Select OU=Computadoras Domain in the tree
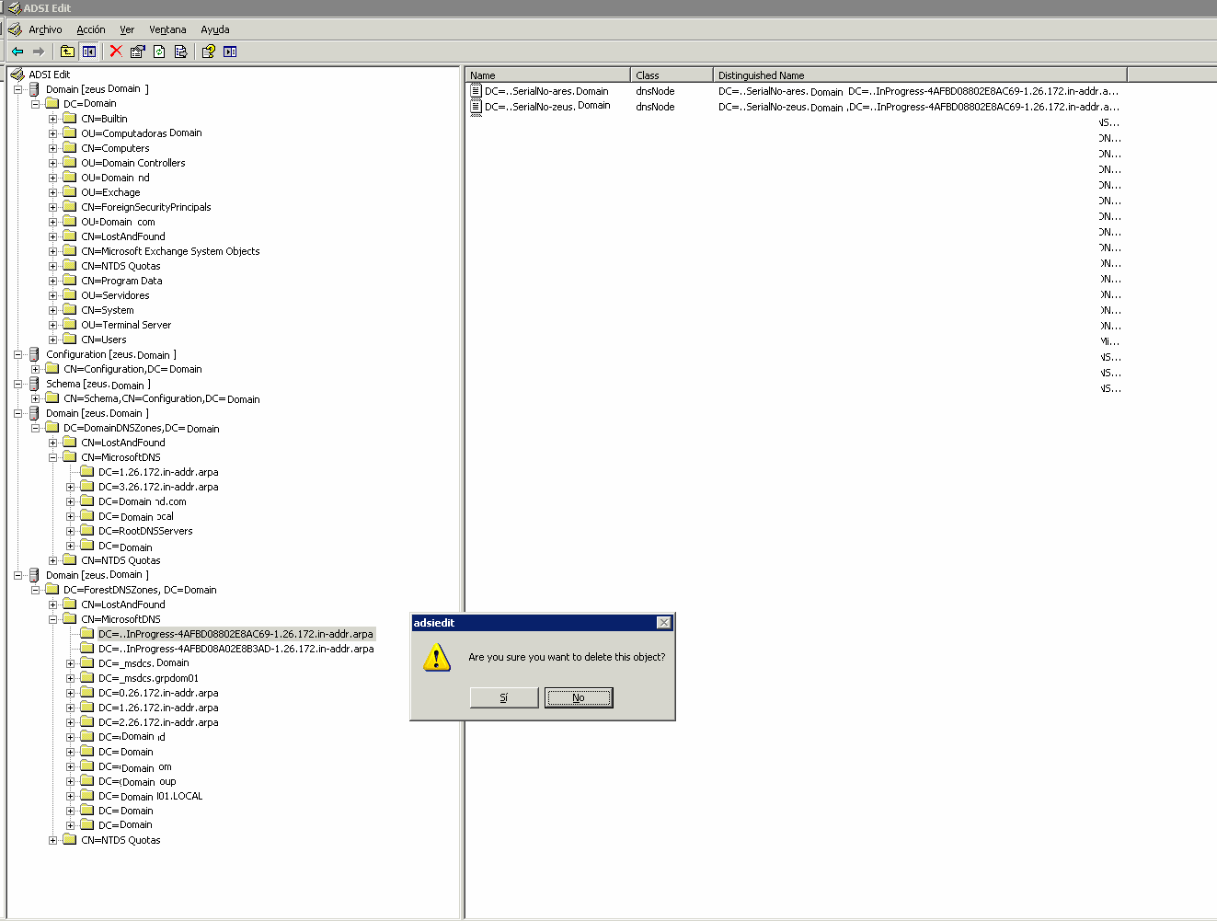Image resolution: width=1217 pixels, height=921 pixels. point(142,133)
